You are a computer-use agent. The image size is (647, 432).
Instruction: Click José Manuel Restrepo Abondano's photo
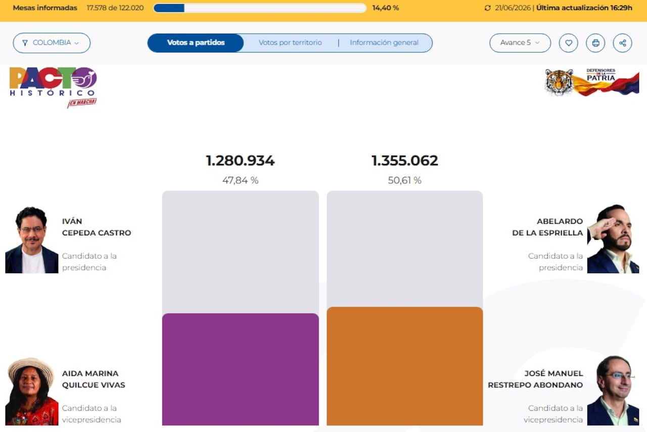tap(613, 391)
